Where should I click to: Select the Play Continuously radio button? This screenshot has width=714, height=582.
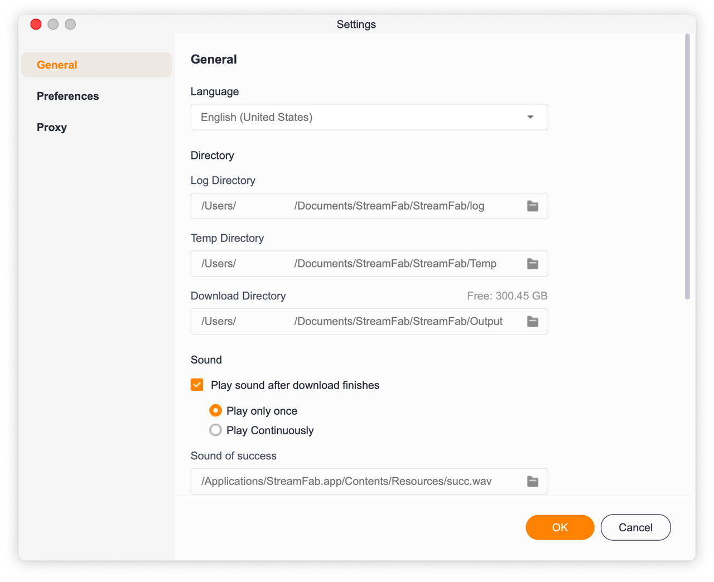click(215, 430)
